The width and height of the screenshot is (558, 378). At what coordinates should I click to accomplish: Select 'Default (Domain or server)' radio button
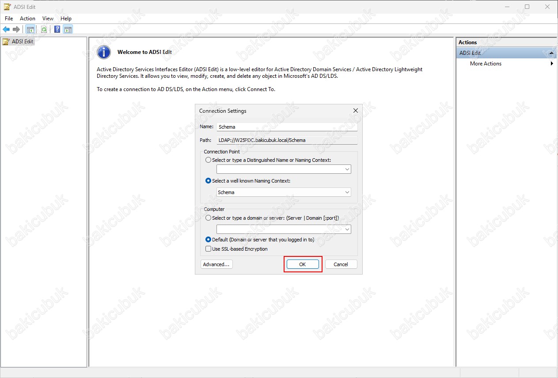(x=209, y=240)
